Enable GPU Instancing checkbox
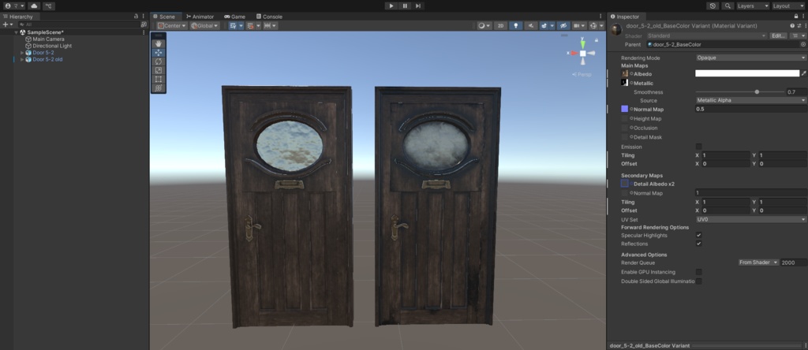The height and width of the screenshot is (350, 808). (x=699, y=272)
